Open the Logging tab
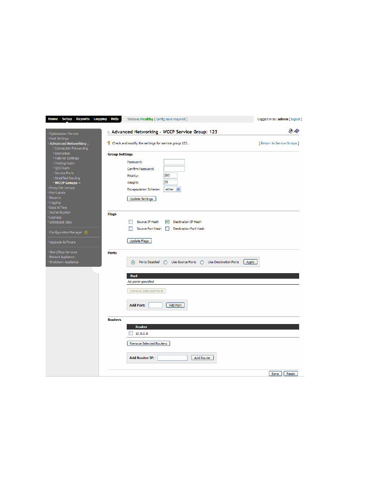 (100, 119)
